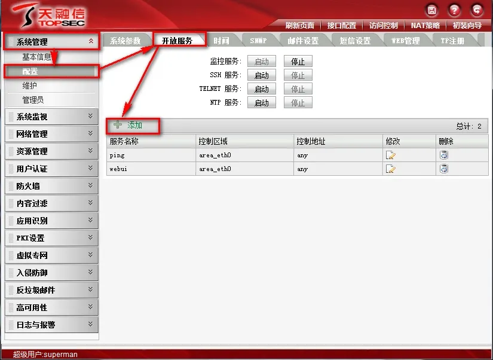Open 访问控制 from the top bar
This screenshot has height=360, width=493.
click(384, 26)
